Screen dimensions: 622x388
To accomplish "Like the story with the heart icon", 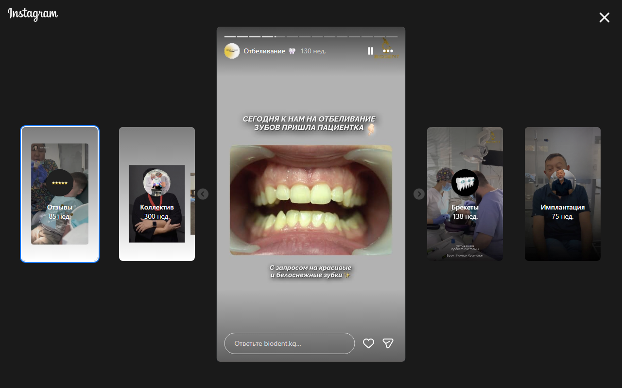I will [x=369, y=343].
